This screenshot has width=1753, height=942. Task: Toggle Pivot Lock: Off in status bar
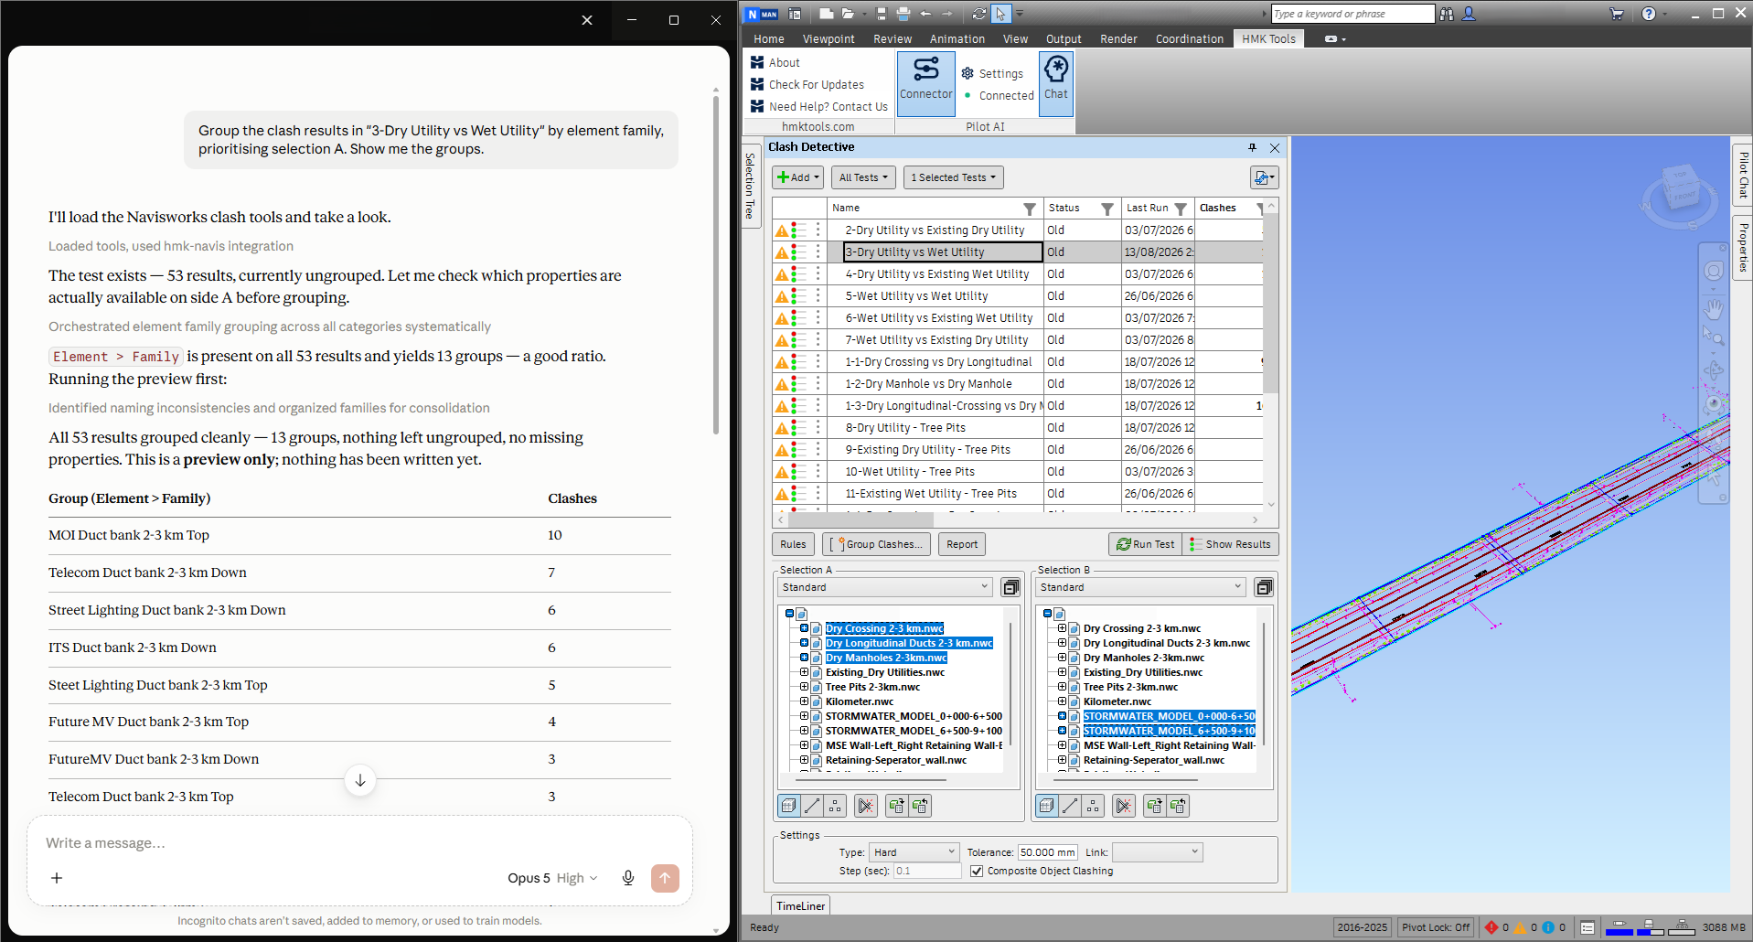[x=1436, y=927]
